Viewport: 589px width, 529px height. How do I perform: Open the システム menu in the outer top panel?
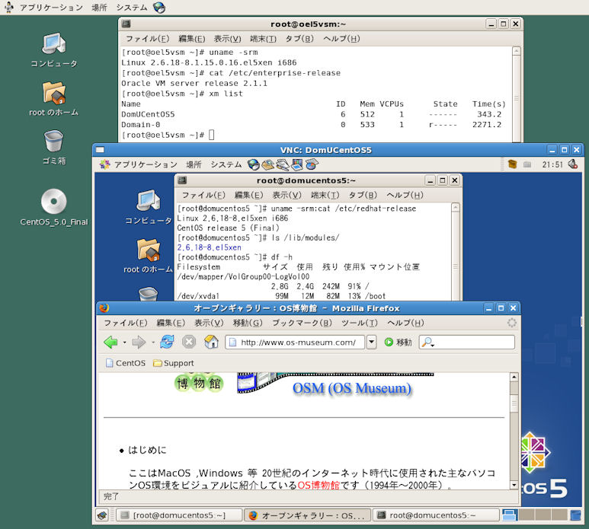click(132, 8)
